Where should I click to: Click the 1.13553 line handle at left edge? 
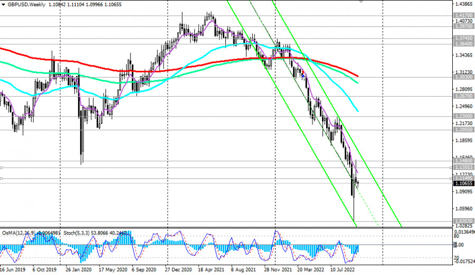click(2, 167)
